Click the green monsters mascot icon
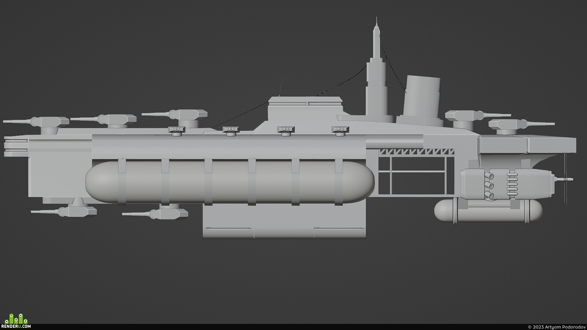587x330 pixels. click(x=16, y=318)
